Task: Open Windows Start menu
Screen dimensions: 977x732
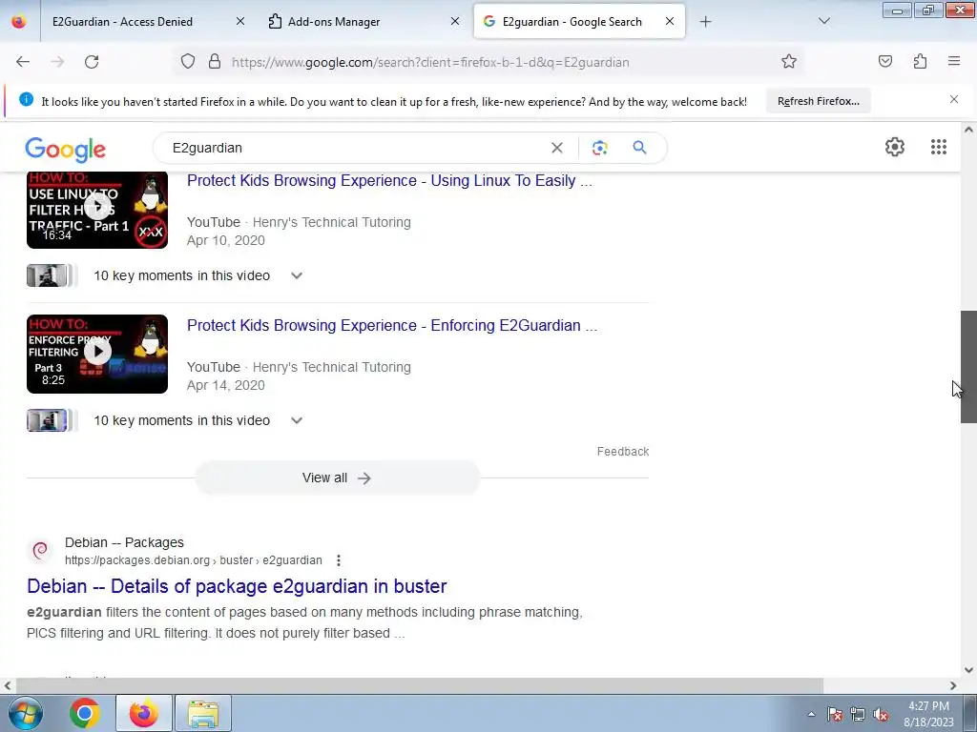Action: tap(25, 713)
